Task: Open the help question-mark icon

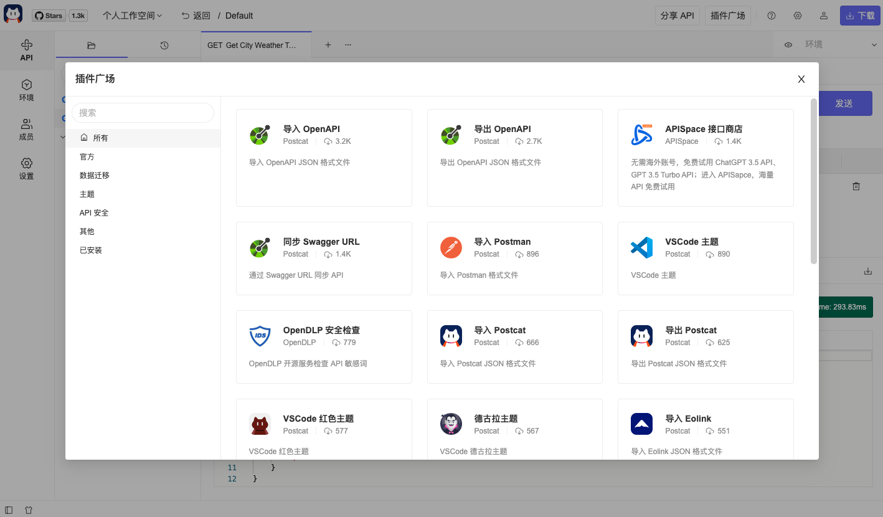Action: point(772,16)
